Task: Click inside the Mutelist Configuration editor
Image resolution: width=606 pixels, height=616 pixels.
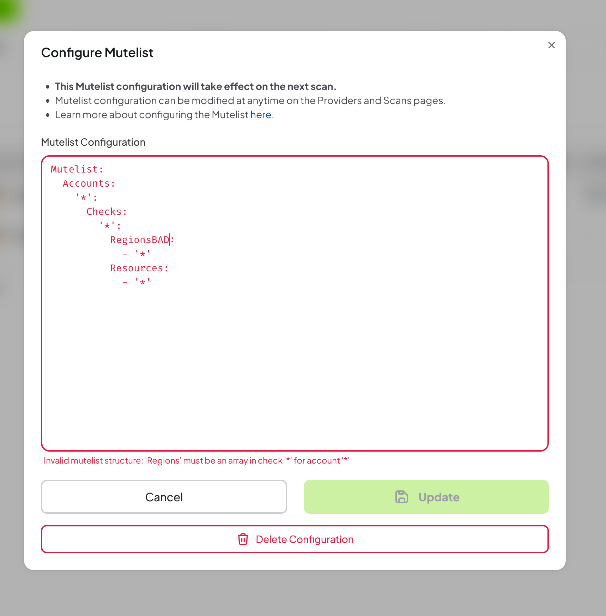Action: [x=282, y=353]
